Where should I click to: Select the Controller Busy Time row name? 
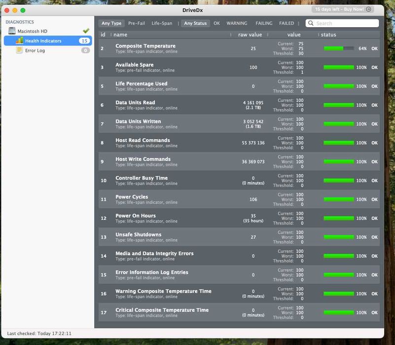click(x=142, y=178)
